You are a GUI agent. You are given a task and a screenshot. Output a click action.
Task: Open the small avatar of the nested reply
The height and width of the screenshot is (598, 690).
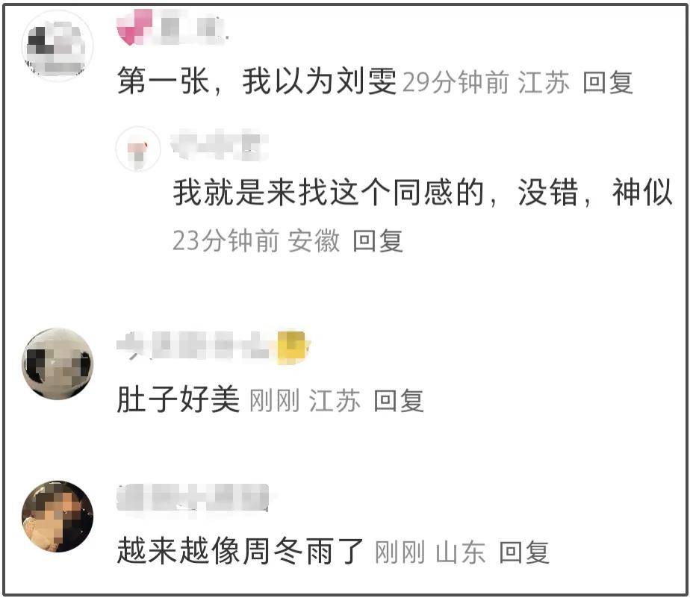coord(138,149)
